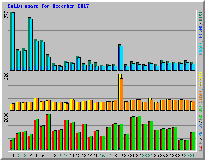
Task: Click the 228 value on the middle axis
Action: pos(6,76)
